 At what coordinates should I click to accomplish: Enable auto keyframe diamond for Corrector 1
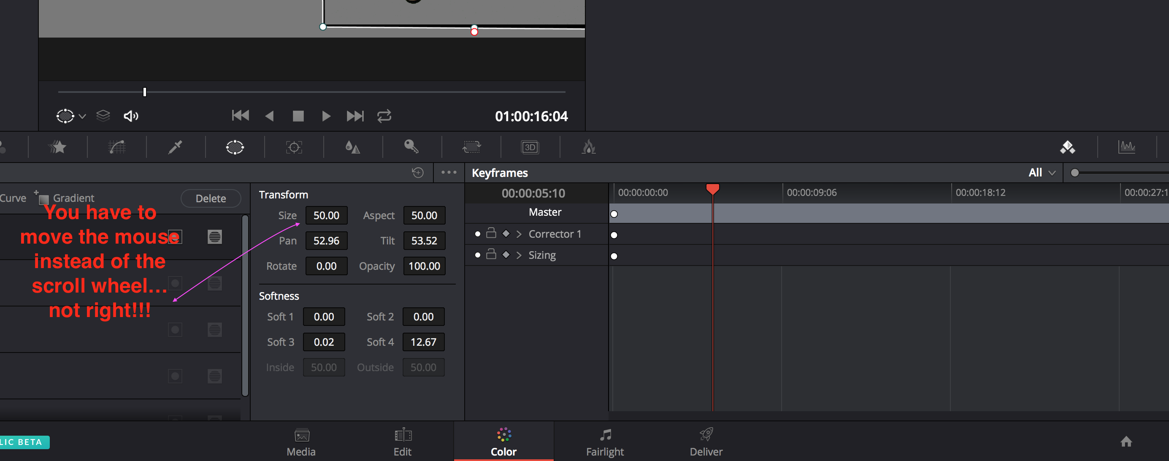click(x=506, y=234)
